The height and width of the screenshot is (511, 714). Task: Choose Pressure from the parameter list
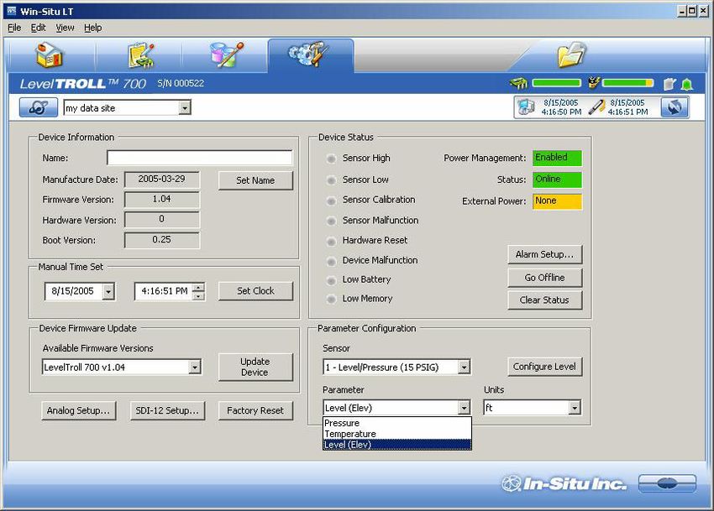397,423
